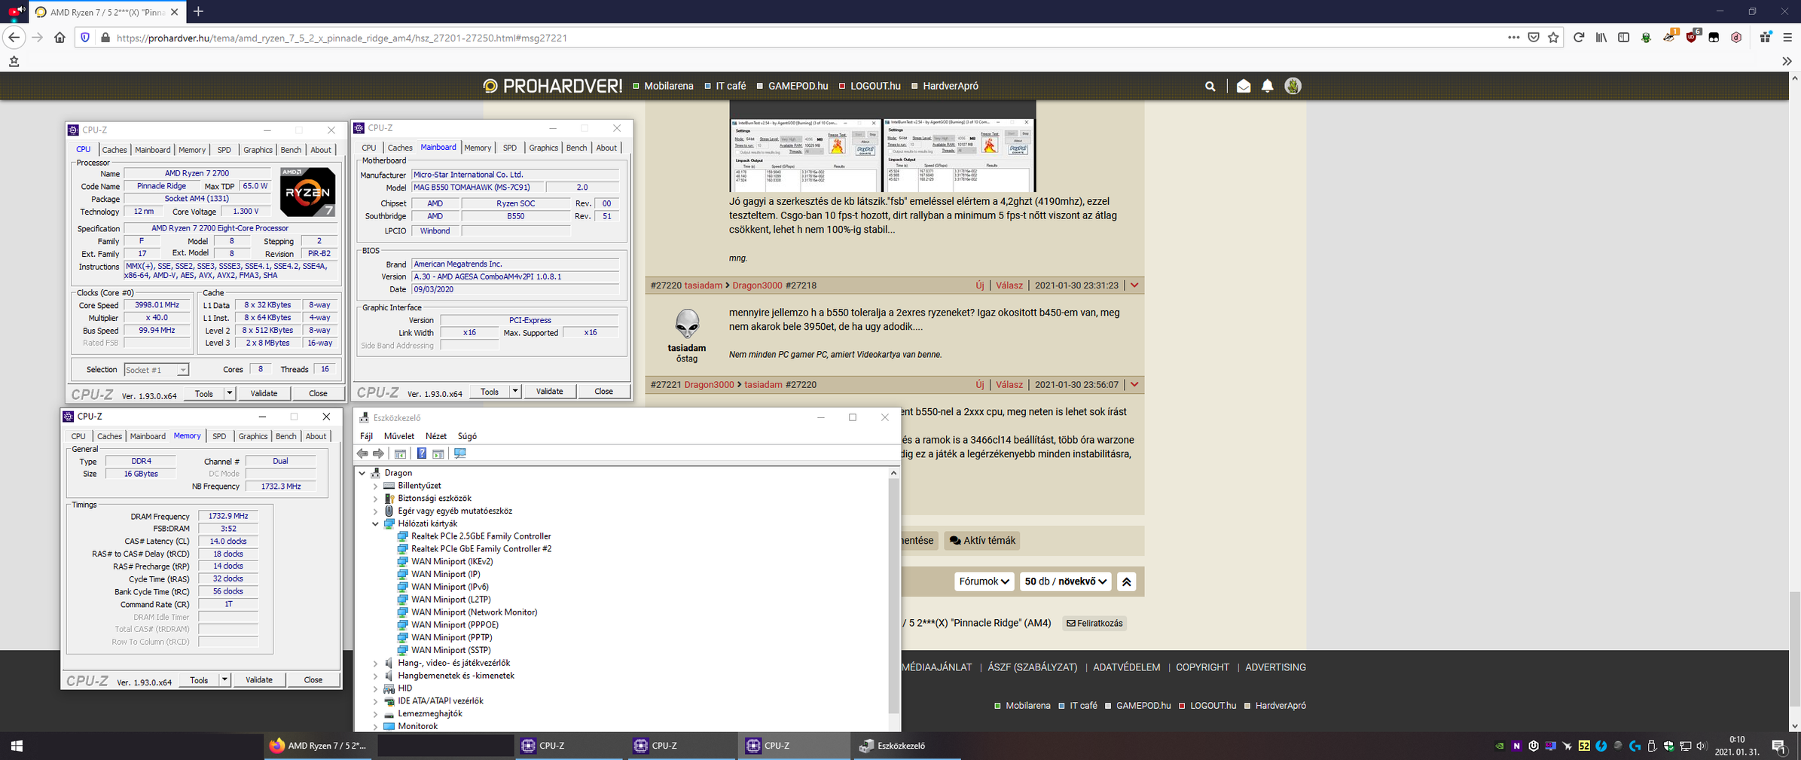
Task: Expand the HID device node
Action: pyautogui.click(x=375, y=688)
